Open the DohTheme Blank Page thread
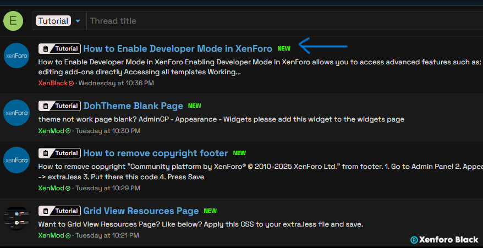Image resolution: width=483 pixels, height=248 pixels. pos(133,106)
